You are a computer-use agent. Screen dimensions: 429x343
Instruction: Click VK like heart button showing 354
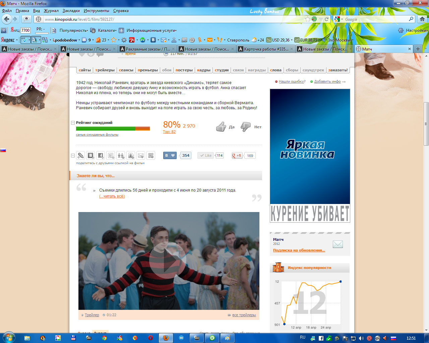click(170, 155)
